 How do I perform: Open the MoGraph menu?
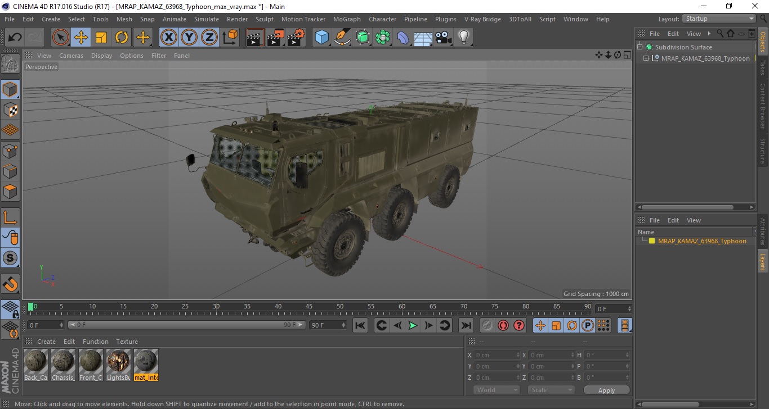[x=347, y=19]
